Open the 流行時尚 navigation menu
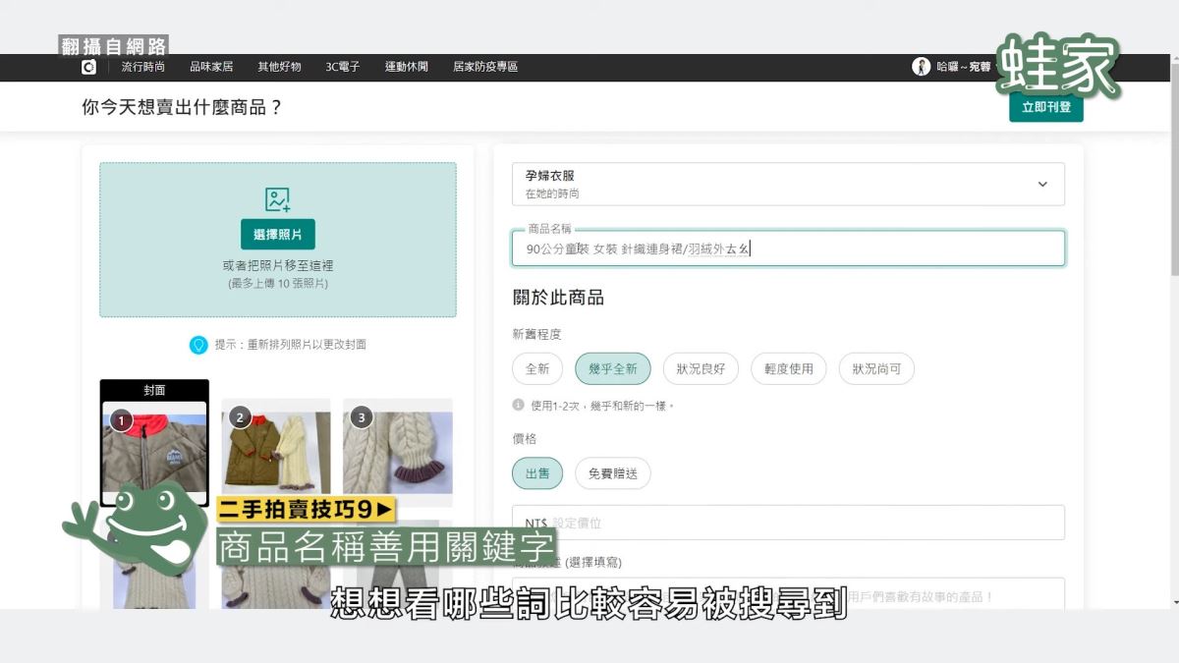Image resolution: width=1179 pixels, height=663 pixels. [143, 67]
